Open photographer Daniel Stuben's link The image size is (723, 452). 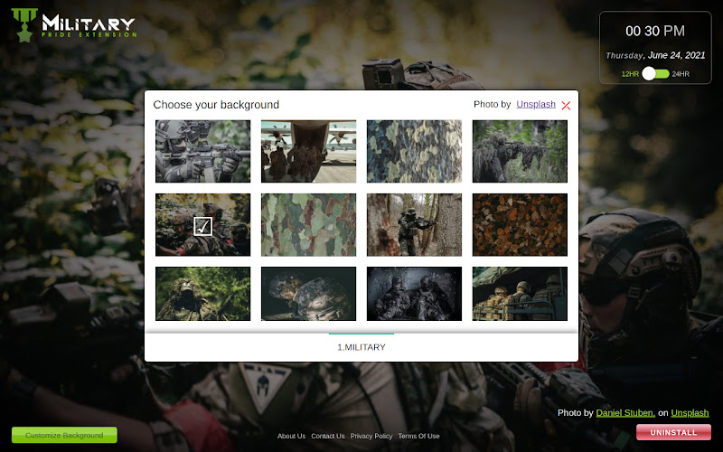click(x=625, y=413)
